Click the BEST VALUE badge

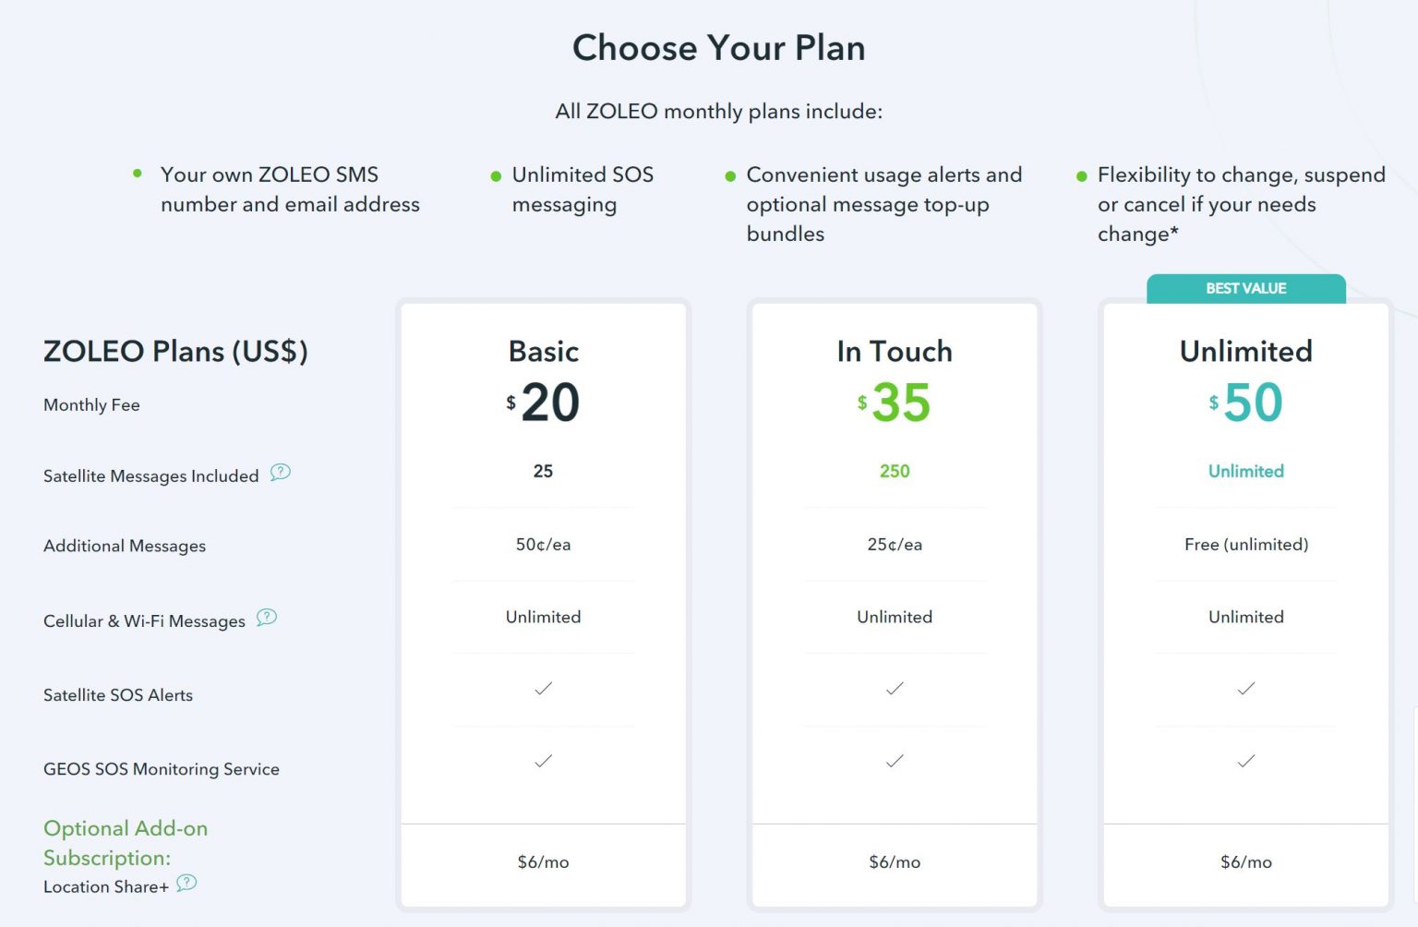[x=1245, y=288]
